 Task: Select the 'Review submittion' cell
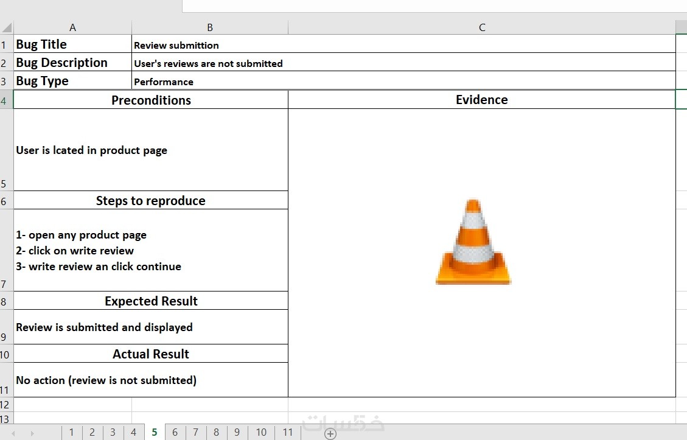tap(403, 44)
